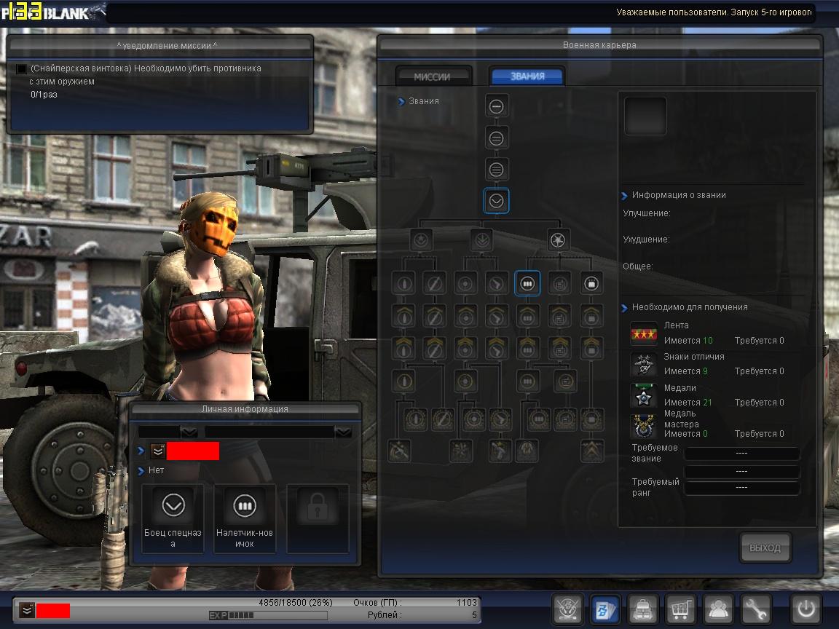Viewport: 839px width, 629px height.
Task: Select the bright star branch node
Action: (558, 240)
